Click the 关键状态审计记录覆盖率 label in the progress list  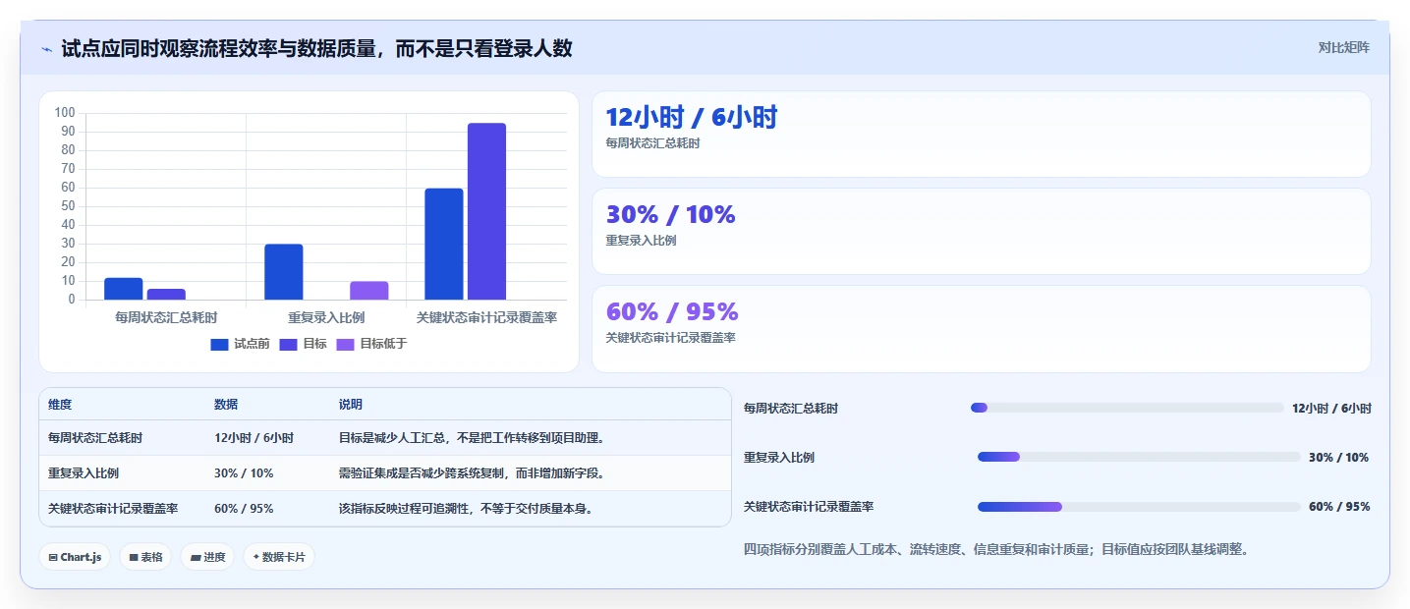point(809,507)
